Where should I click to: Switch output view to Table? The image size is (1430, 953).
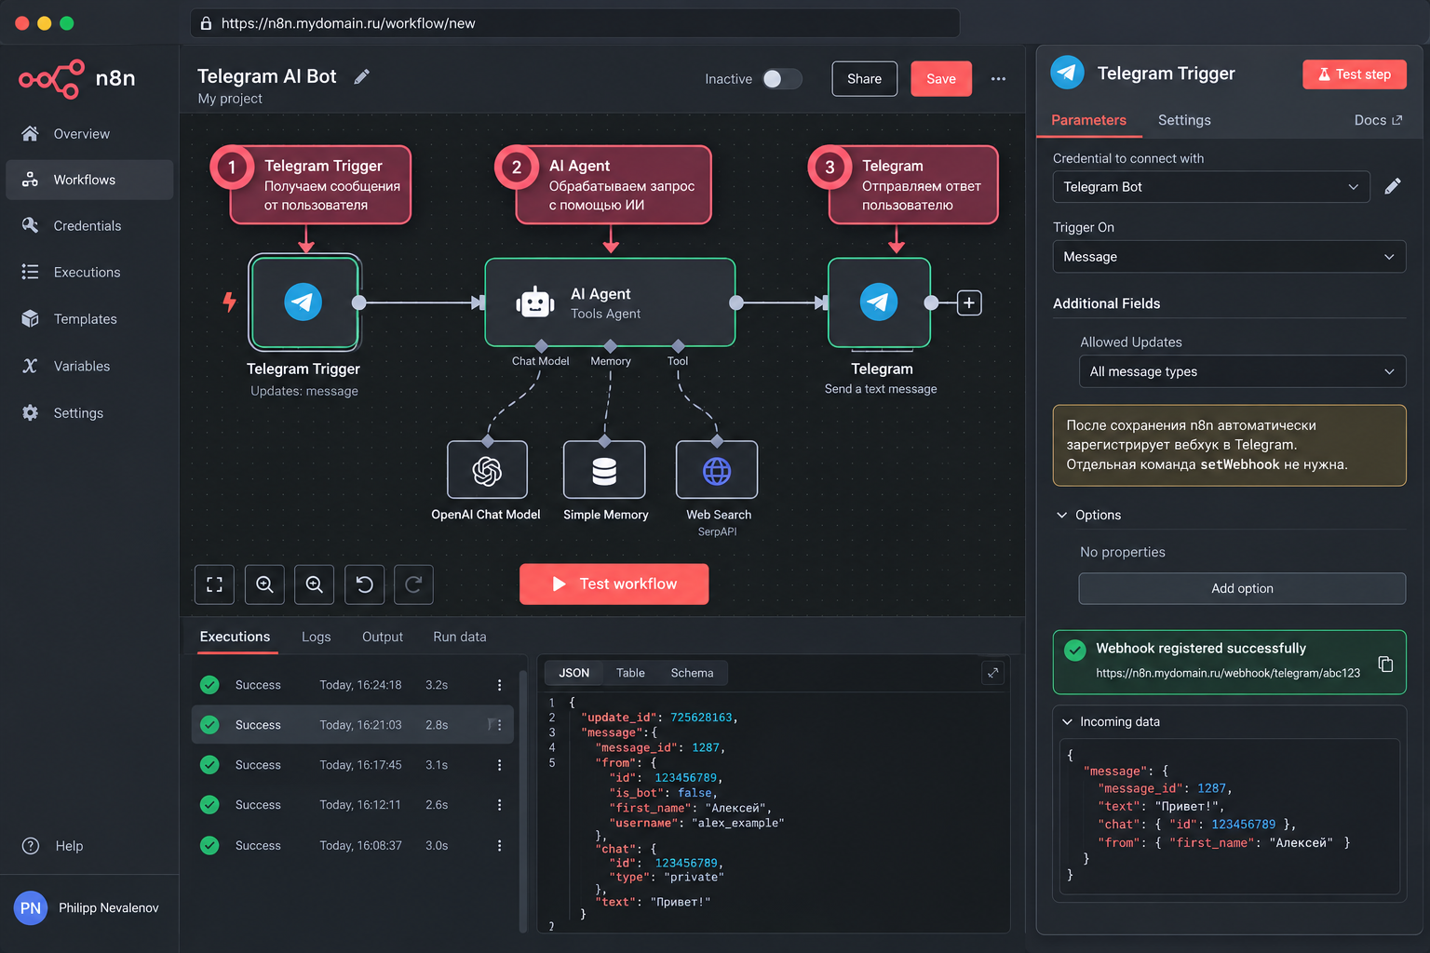(630, 673)
